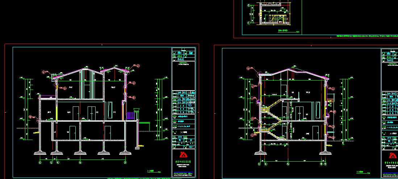Click the red company logo in left sheet title block
398x179 pixels.
pos(184,155)
